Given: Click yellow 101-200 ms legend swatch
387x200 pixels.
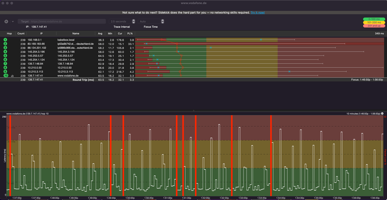Looking at the screenshot, I should click(374, 22).
